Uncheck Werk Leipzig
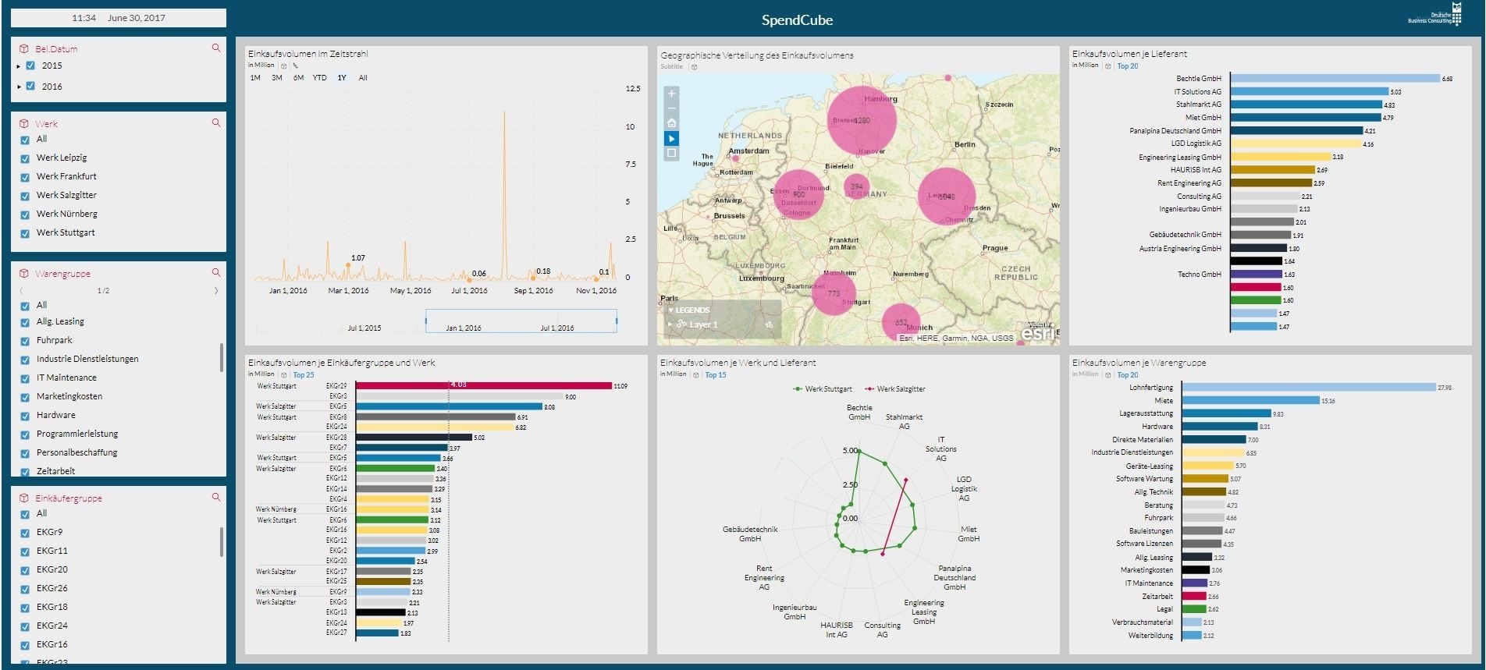The height and width of the screenshot is (670, 1486). point(25,158)
